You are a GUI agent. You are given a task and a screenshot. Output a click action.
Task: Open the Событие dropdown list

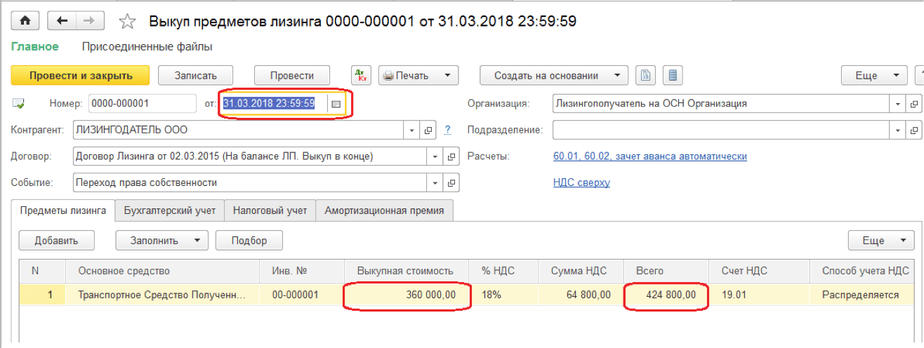[435, 183]
